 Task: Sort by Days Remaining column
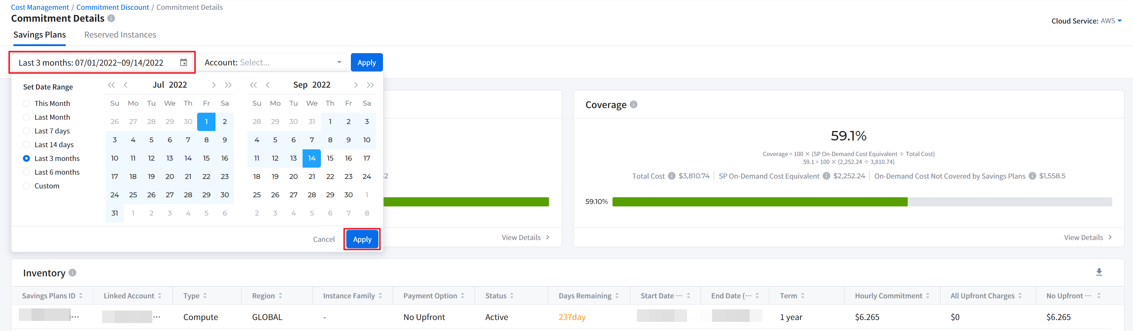click(617, 296)
